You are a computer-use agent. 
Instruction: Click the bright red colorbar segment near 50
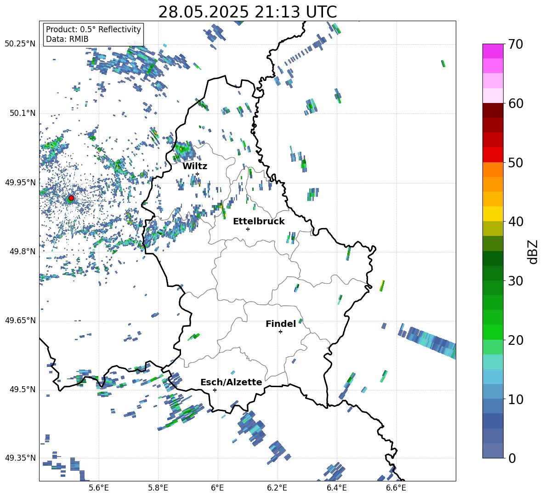[x=493, y=155]
